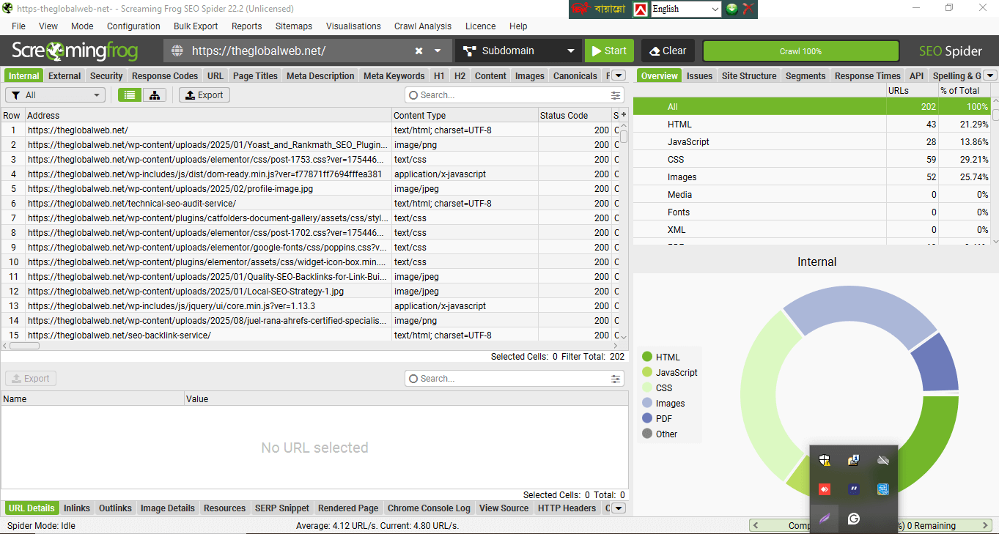Open the red AnyDesk tray icon
The image size is (999, 534).
pos(825,489)
